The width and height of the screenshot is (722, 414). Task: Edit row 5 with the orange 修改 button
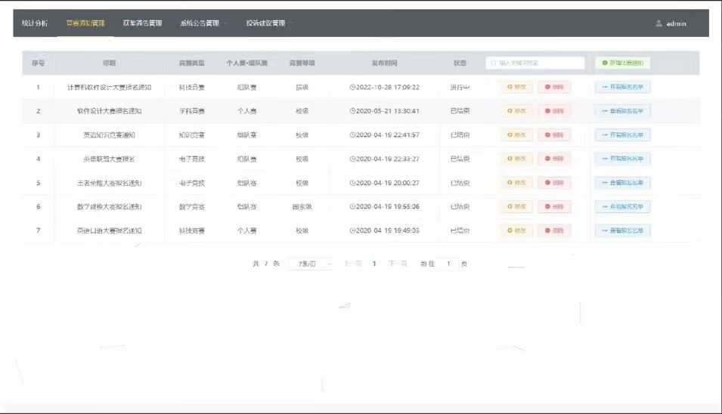(x=516, y=183)
